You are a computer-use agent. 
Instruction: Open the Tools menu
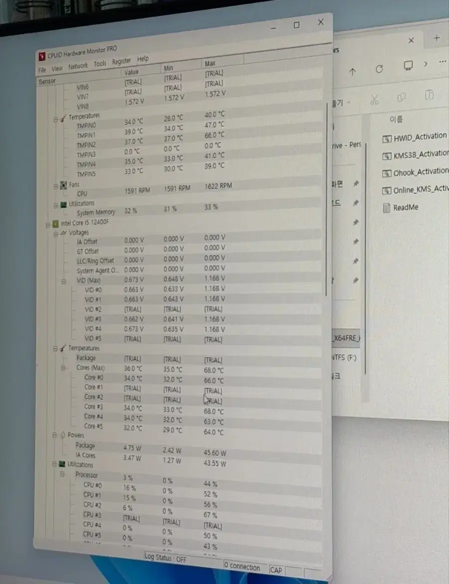point(100,64)
